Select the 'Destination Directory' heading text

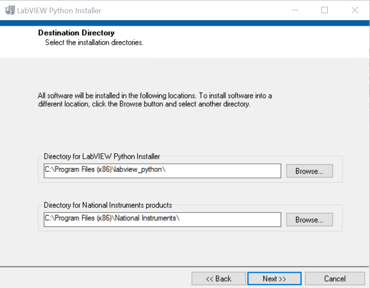click(76, 33)
